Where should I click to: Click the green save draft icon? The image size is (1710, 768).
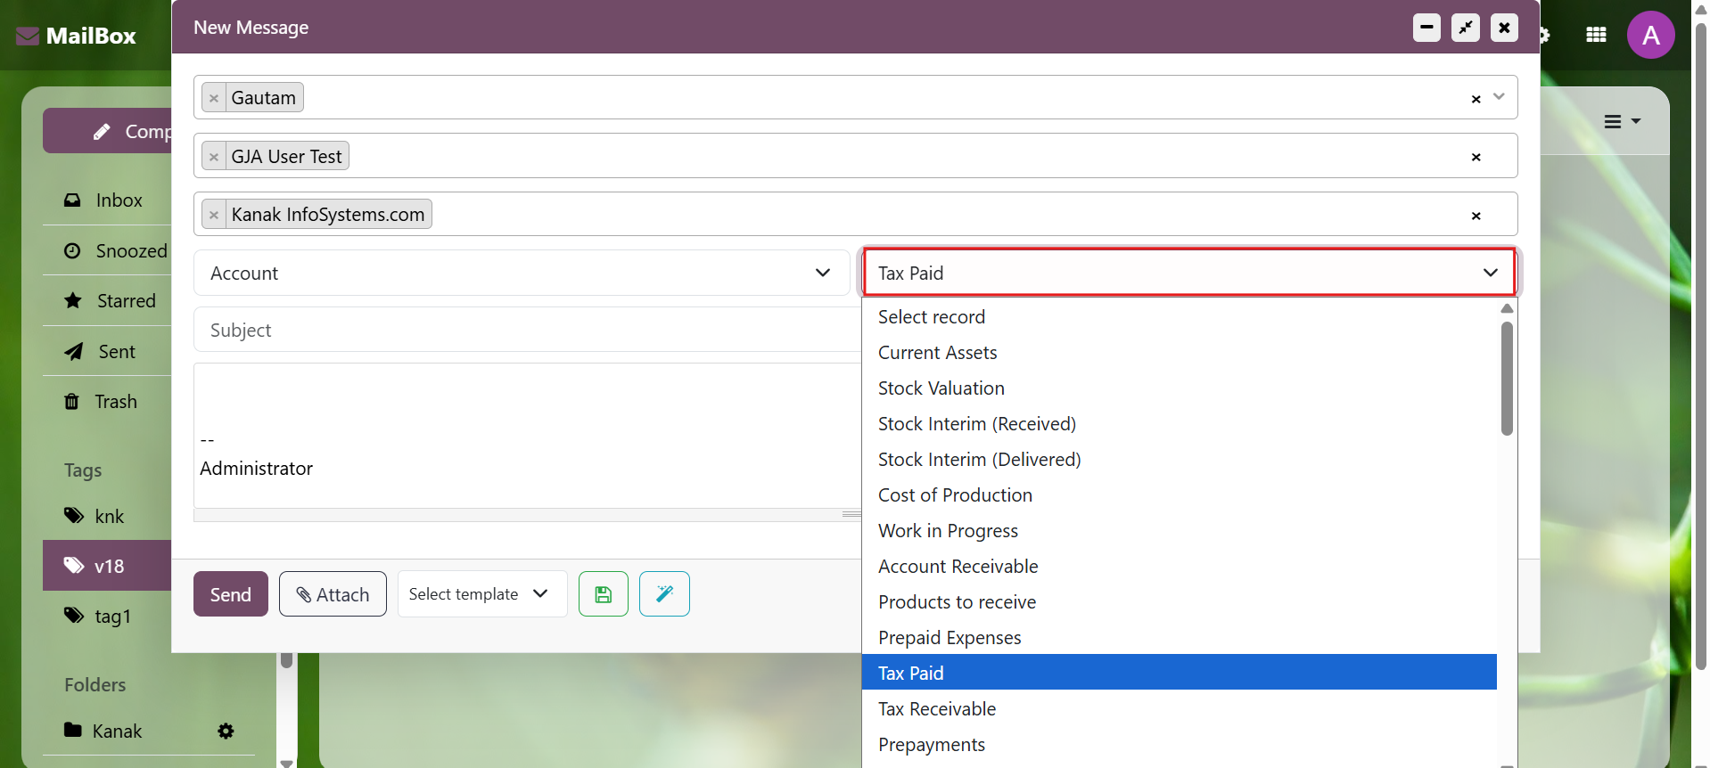tap(604, 594)
